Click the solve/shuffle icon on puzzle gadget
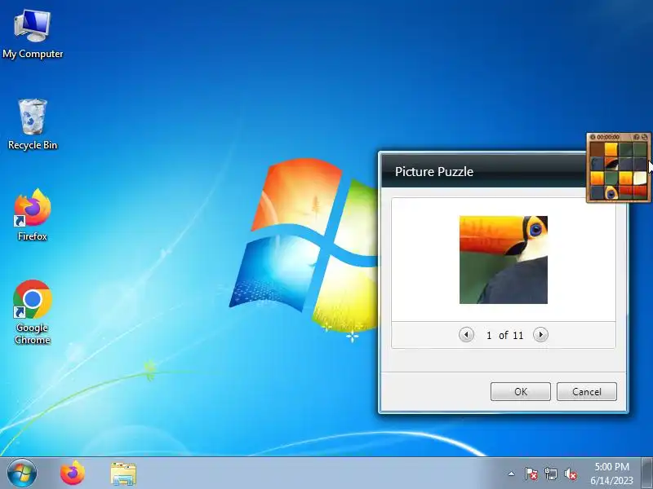The width and height of the screenshot is (653, 489). tap(644, 137)
